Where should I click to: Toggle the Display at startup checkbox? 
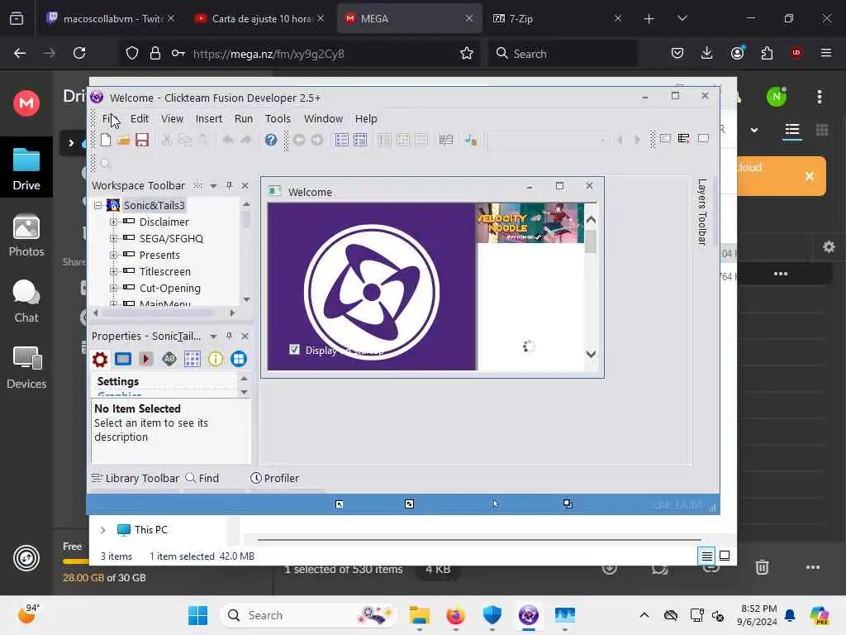click(x=294, y=350)
